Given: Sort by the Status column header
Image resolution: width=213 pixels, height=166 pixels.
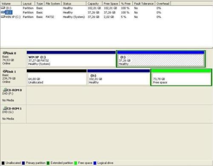Looking at the screenshot, I should click(74, 3).
